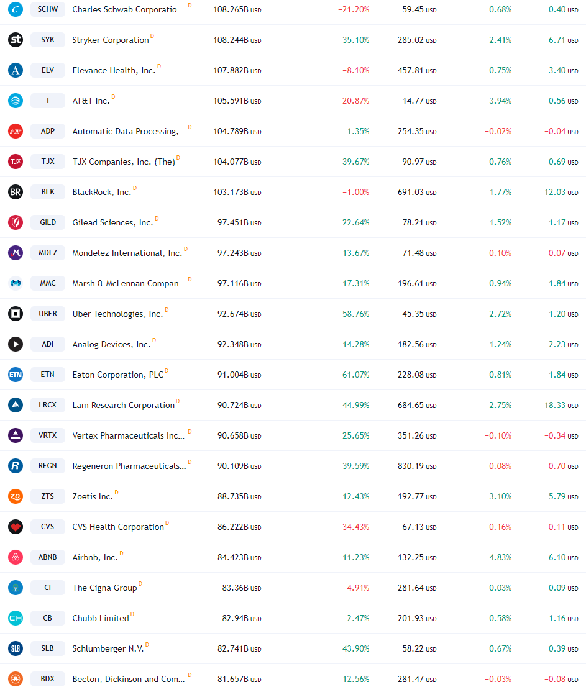The height and width of the screenshot is (687, 586).
Task: Select the SCHW ticker badge
Action: pyautogui.click(x=48, y=9)
